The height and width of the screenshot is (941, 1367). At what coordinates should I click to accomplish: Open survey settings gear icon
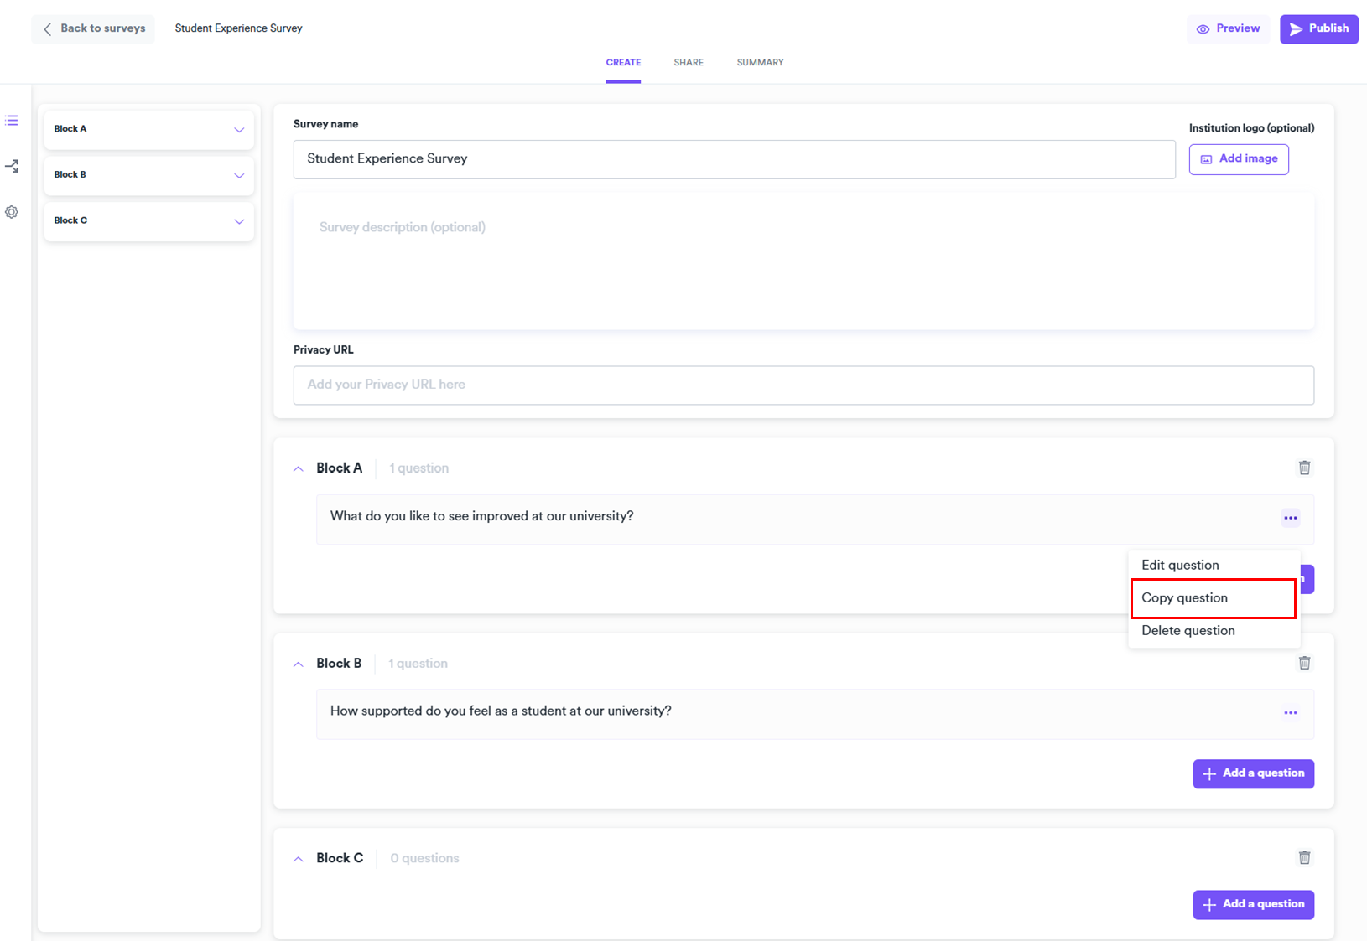(x=12, y=213)
